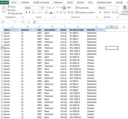Open Fuente dialog launcher
The width and height of the screenshot is (128, 119).
pyautogui.click(x=54, y=17)
